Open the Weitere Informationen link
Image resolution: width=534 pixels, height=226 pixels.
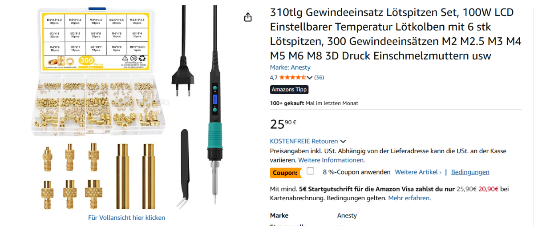(332, 160)
